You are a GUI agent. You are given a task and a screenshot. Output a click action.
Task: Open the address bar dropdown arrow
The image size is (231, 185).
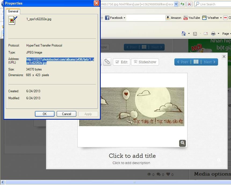176,4
